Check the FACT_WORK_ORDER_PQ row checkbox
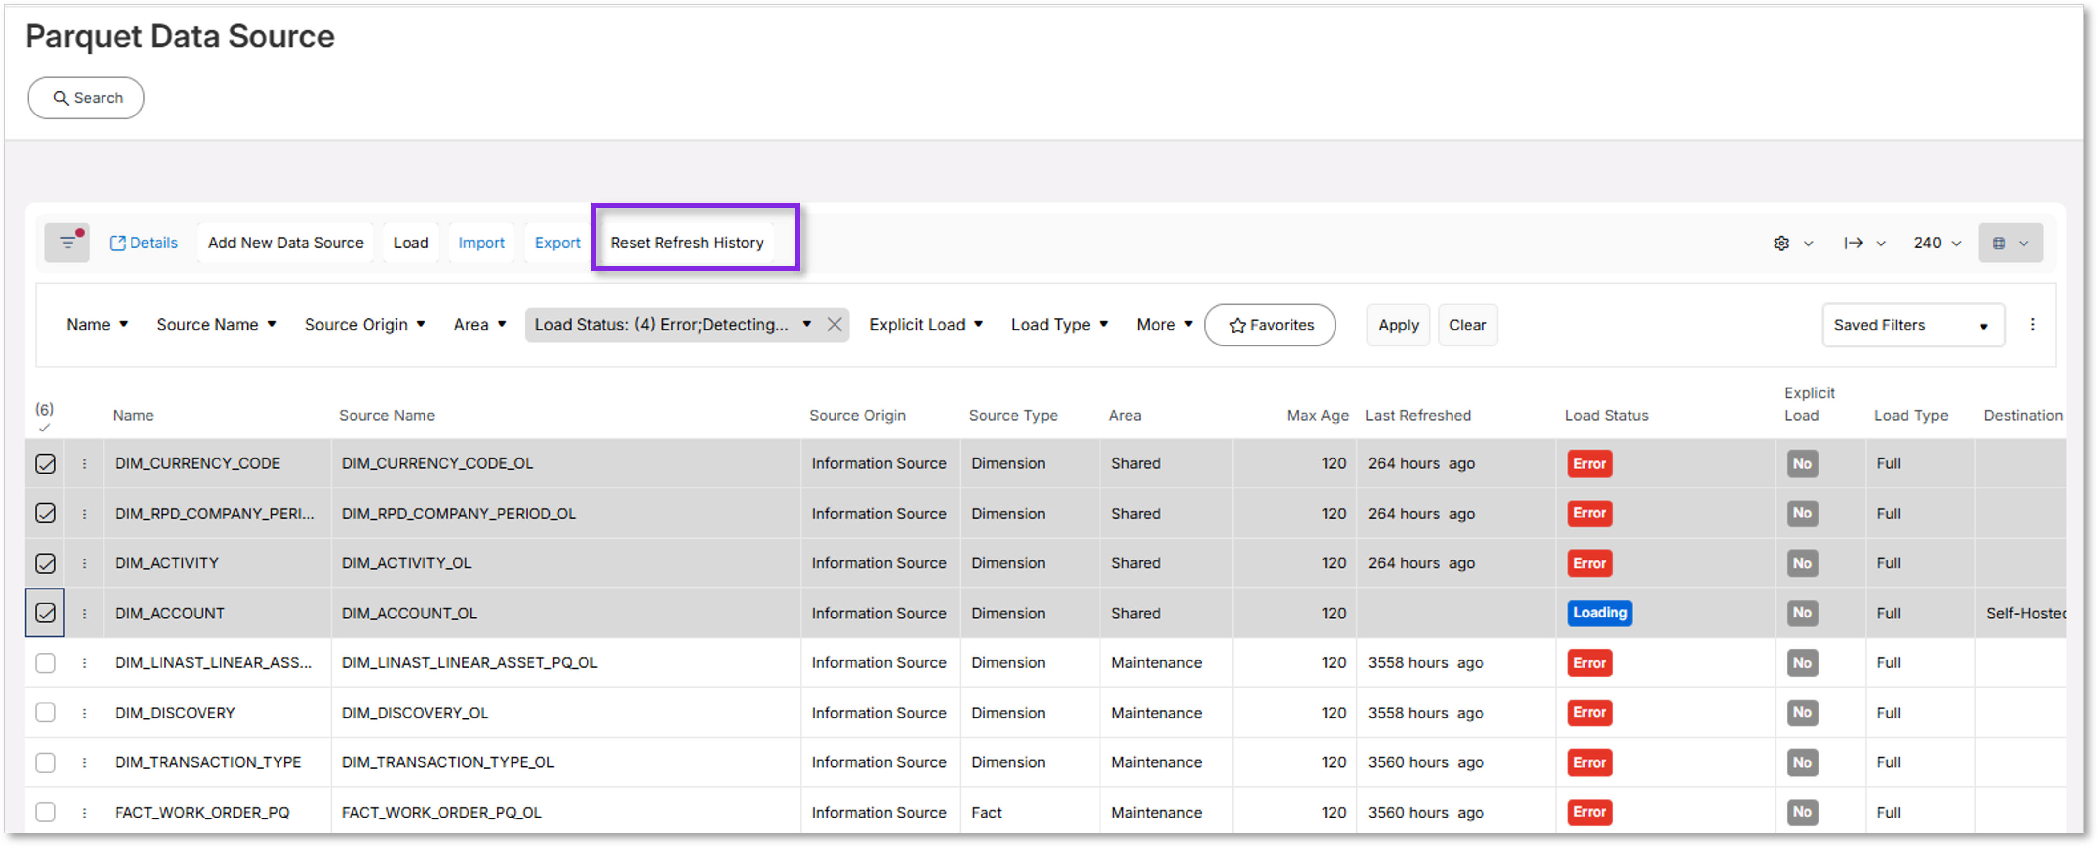Screen dimensions: 2098x847 click(45, 813)
